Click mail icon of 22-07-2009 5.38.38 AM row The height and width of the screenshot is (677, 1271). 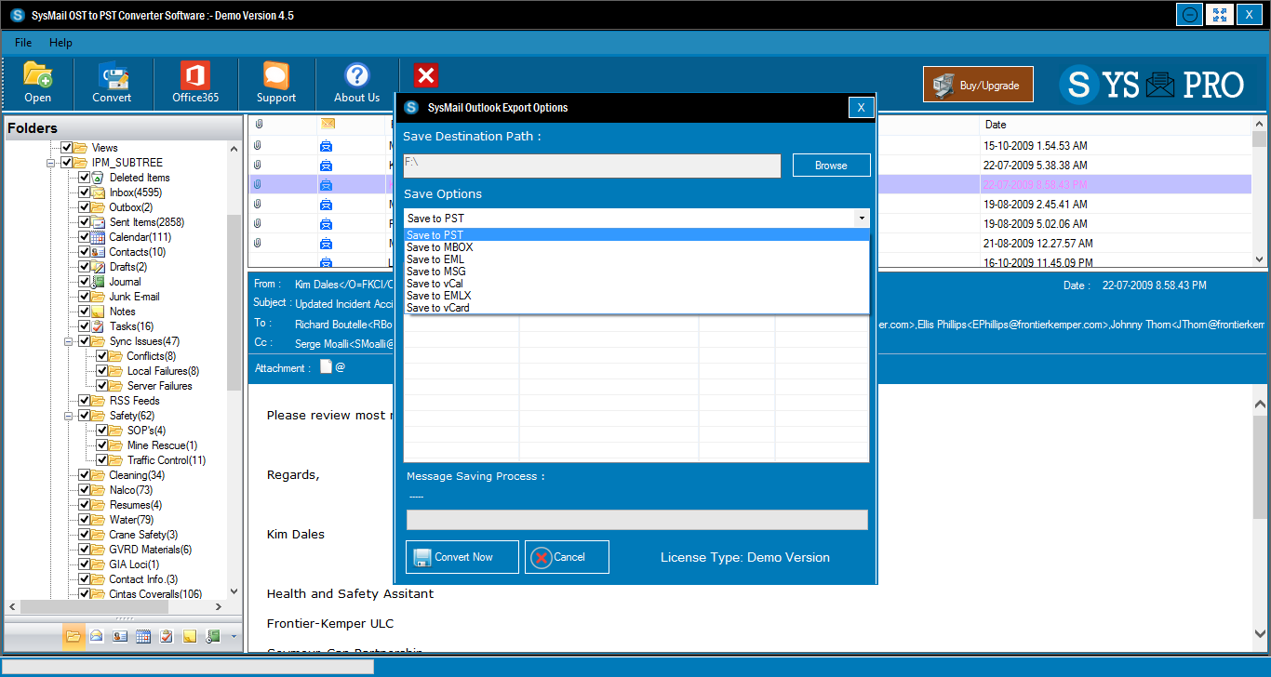pos(326,165)
